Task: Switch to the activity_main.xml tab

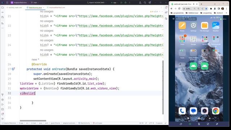Action: coord(14,8)
